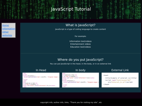
Task: Click the 'Entertainment videos' line
Action: point(80,44)
